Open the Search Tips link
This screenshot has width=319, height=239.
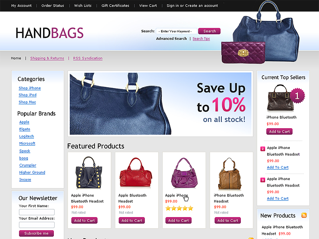(x=201, y=39)
